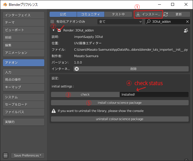Click the uninstall library console warning text

click(x=101, y=111)
